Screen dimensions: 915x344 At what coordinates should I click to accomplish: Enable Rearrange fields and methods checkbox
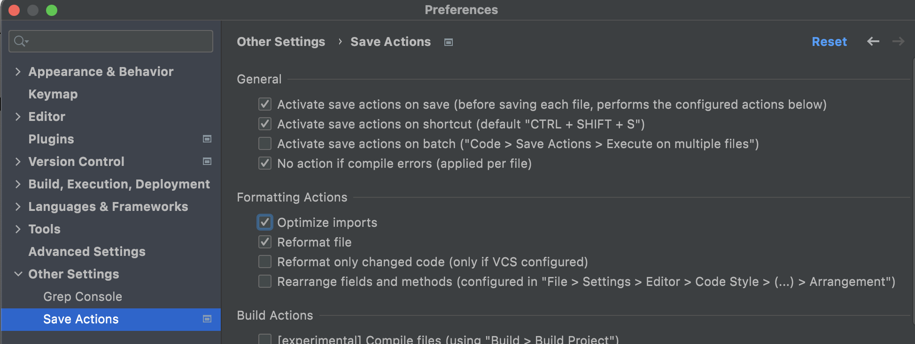(265, 281)
